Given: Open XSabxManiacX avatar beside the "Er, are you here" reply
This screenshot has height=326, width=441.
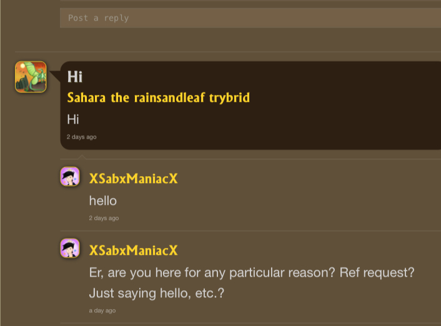Looking at the screenshot, I should [x=70, y=249].
